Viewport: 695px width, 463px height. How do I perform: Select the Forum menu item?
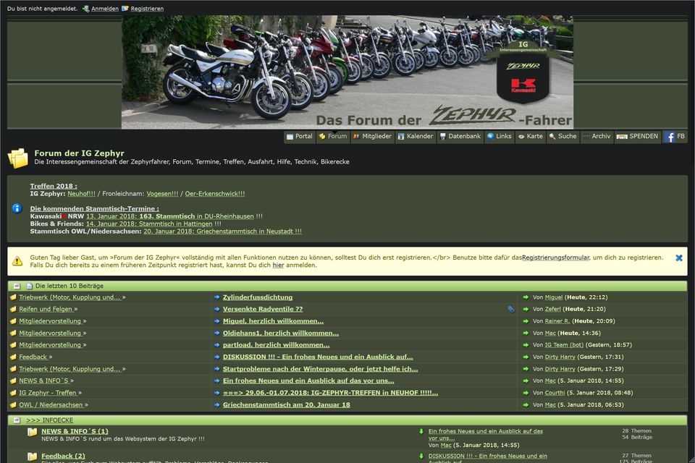333,137
